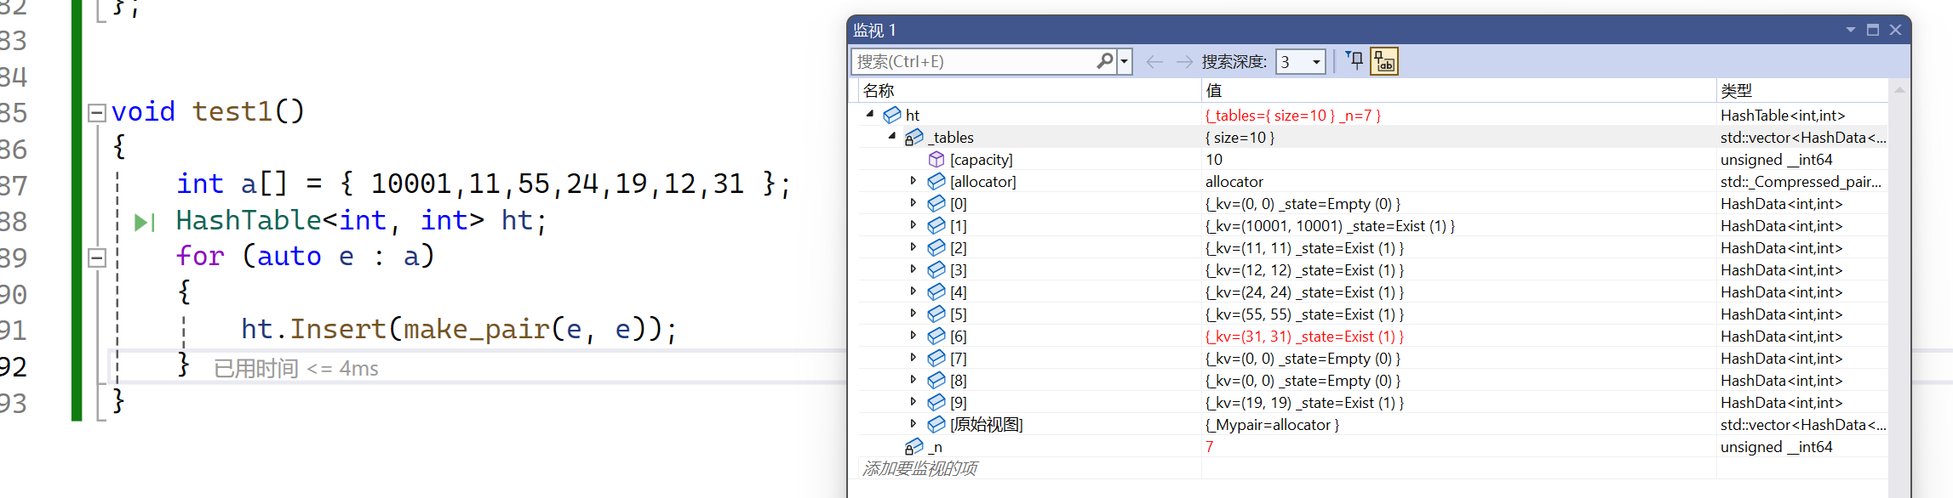Click the object icon next to ht
This screenshot has height=498, width=1953.
click(892, 115)
